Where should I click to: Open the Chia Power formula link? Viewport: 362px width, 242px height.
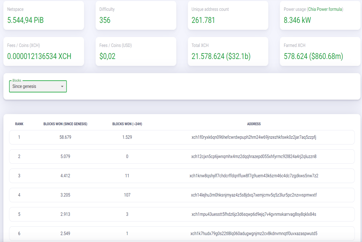coord(325,9)
